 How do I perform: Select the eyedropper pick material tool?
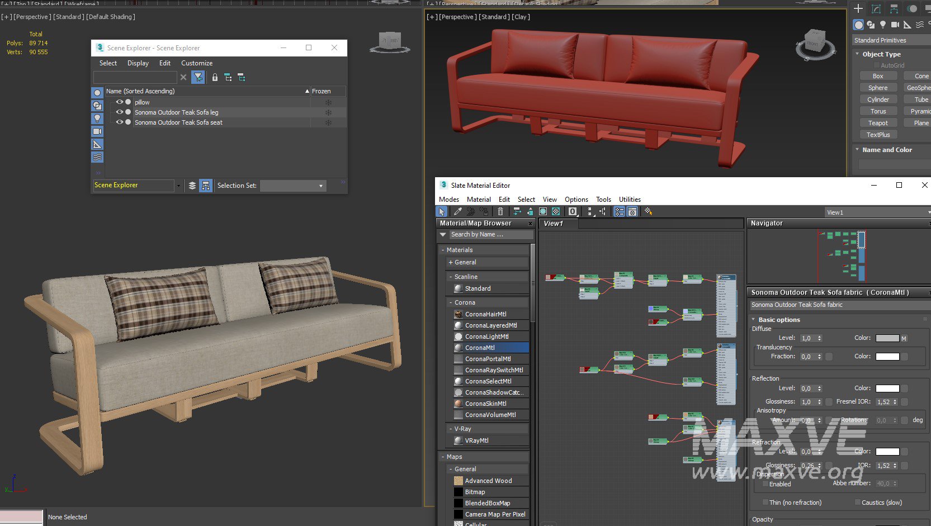click(x=458, y=212)
